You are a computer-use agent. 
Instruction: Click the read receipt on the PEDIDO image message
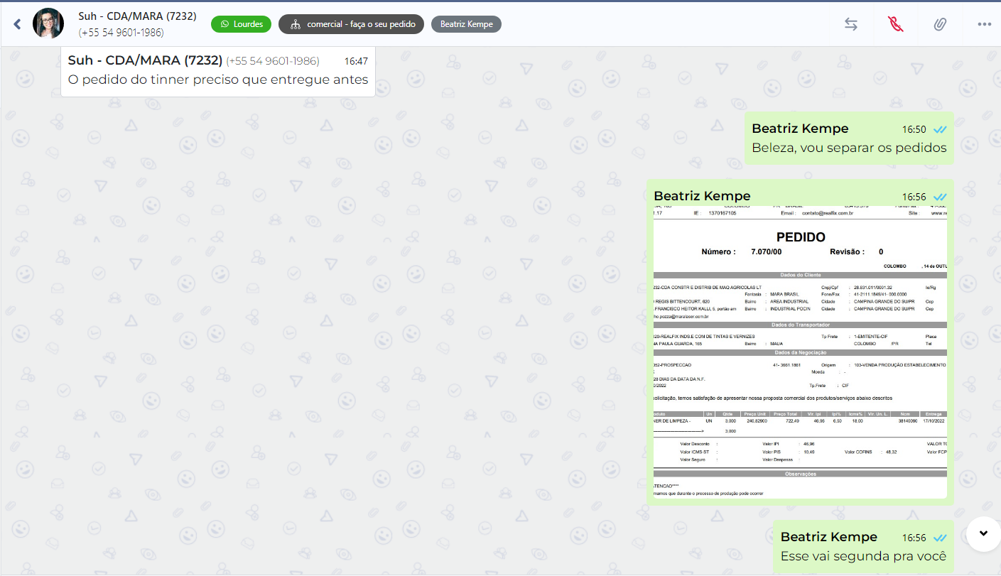pyautogui.click(x=940, y=197)
